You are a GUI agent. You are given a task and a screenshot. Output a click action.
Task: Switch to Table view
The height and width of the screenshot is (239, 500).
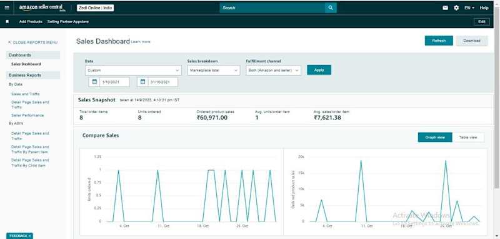468,137
